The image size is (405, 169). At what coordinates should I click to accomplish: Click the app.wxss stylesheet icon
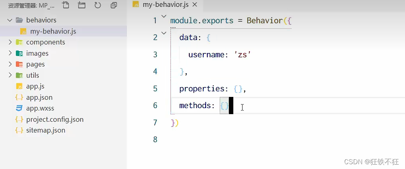(19, 108)
